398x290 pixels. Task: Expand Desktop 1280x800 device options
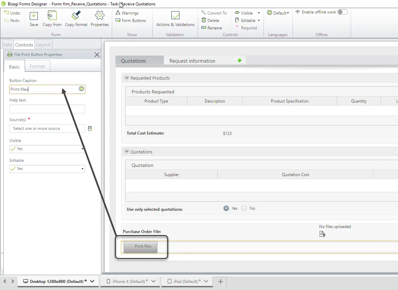click(x=92, y=281)
